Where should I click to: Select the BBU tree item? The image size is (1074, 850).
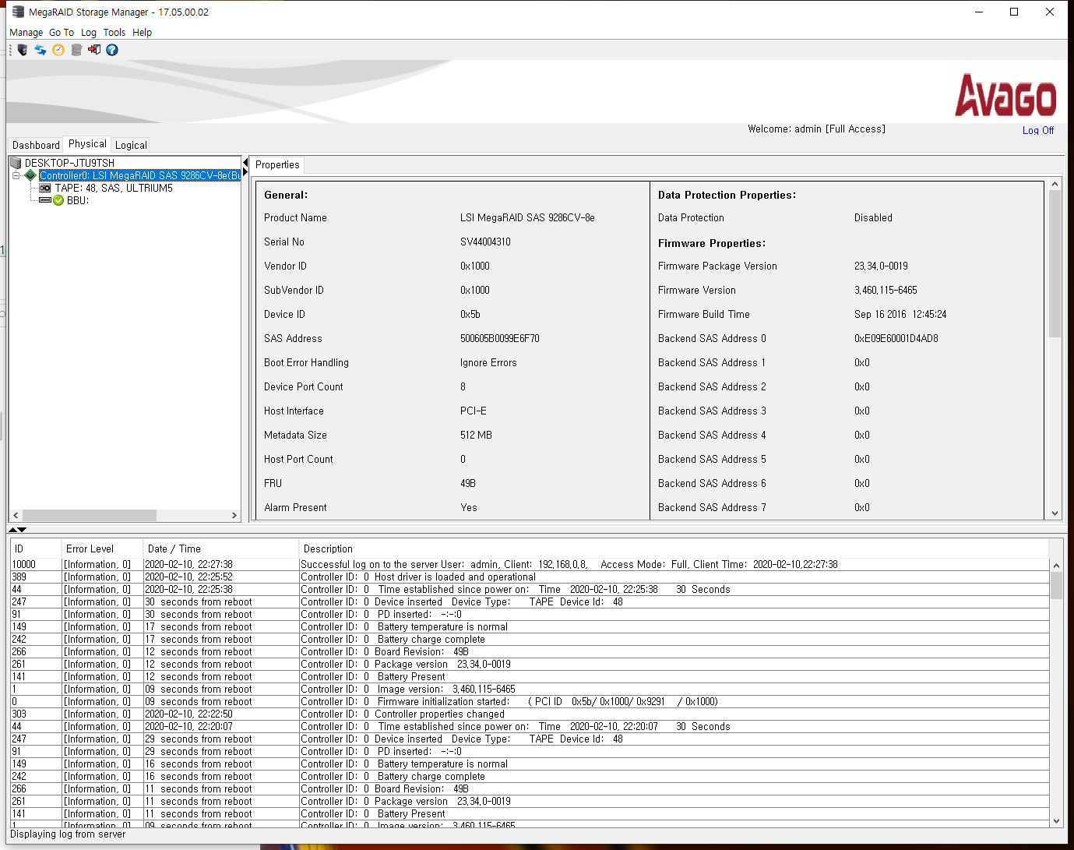pyautogui.click(x=78, y=200)
